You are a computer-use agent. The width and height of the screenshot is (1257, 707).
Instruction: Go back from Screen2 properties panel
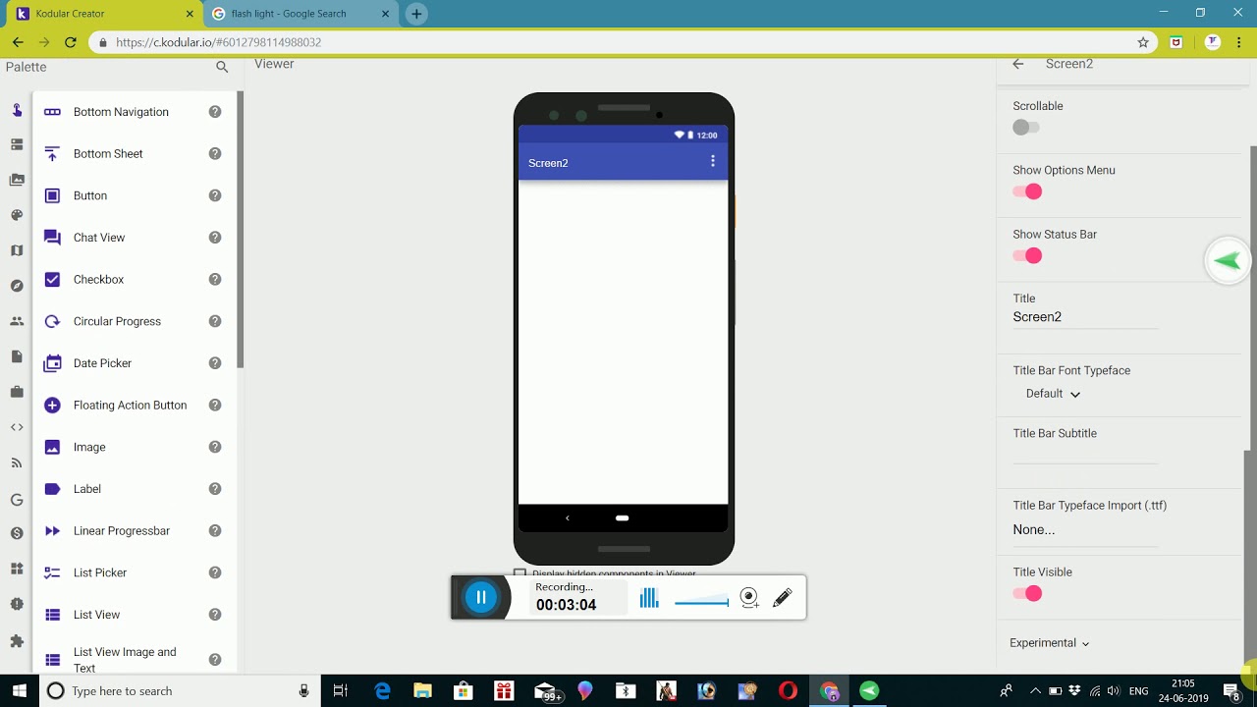coord(1018,64)
